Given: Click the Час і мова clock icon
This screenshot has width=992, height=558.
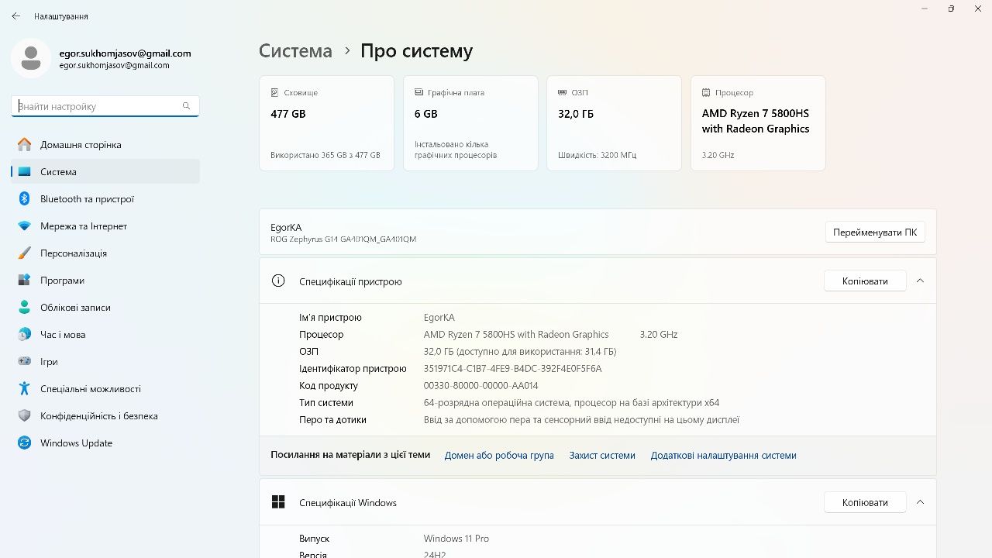Looking at the screenshot, I should [25, 335].
